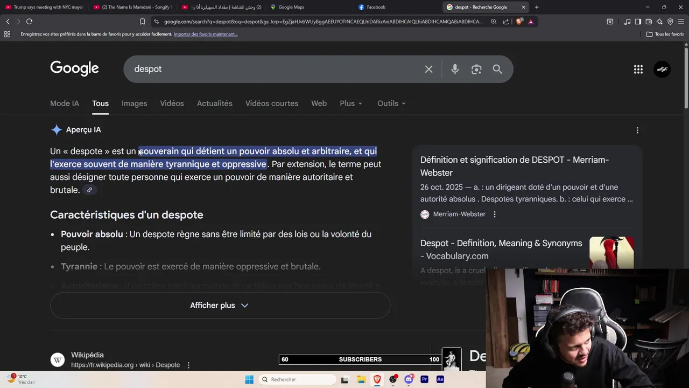Open the tab search icon in toolbar
Screen dimensions: 689x388
click(x=610, y=22)
